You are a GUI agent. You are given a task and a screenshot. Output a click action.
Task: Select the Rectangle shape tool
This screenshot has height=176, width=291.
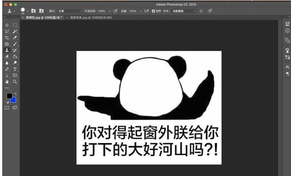[15, 76]
